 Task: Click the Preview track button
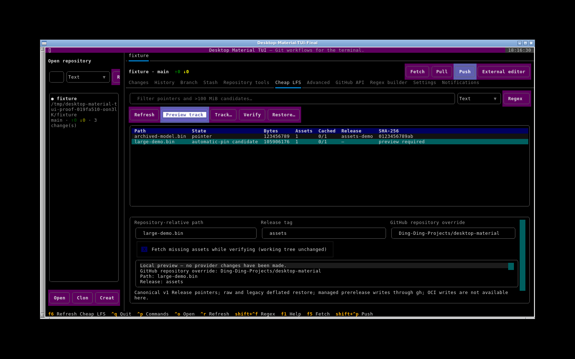click(x=184, y=115)
